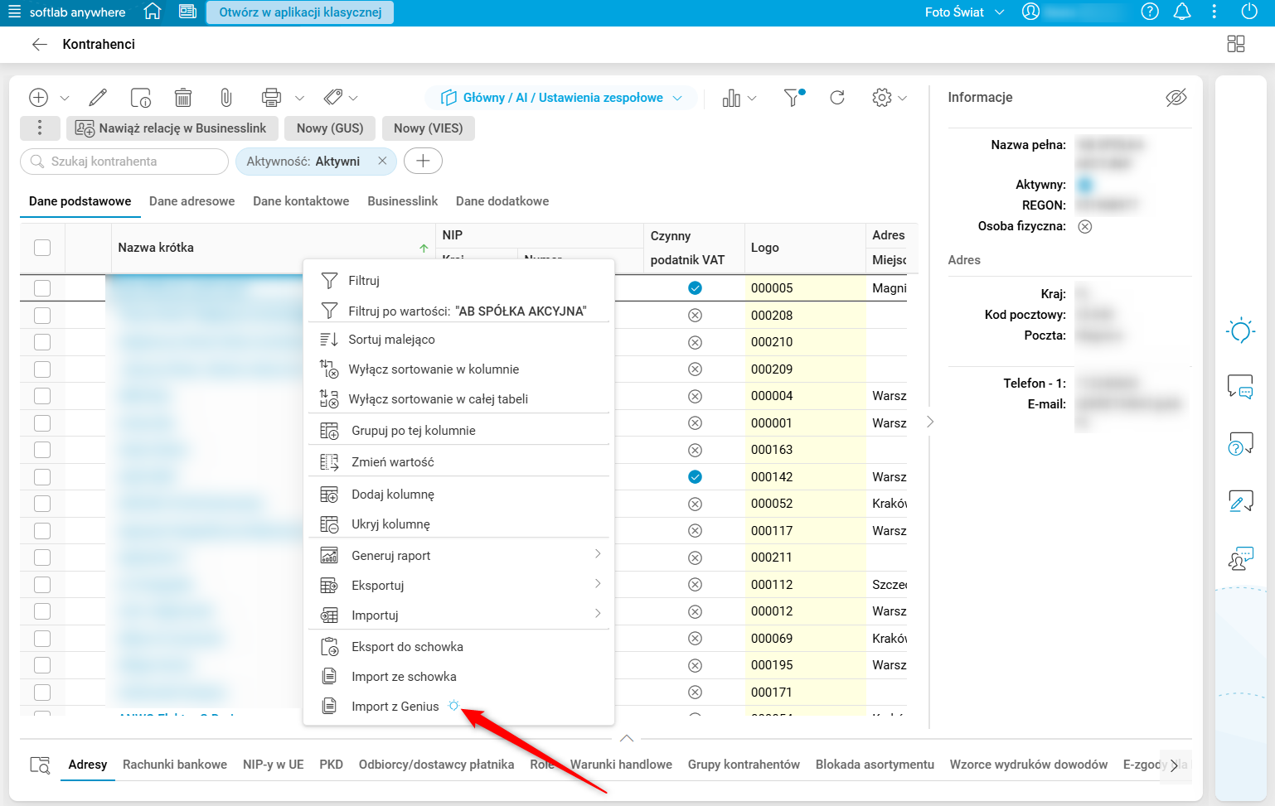Open the Główny / AI / Ustawienia zespołowe view dropdown
1275x806 pixels.
pos(561,98)
